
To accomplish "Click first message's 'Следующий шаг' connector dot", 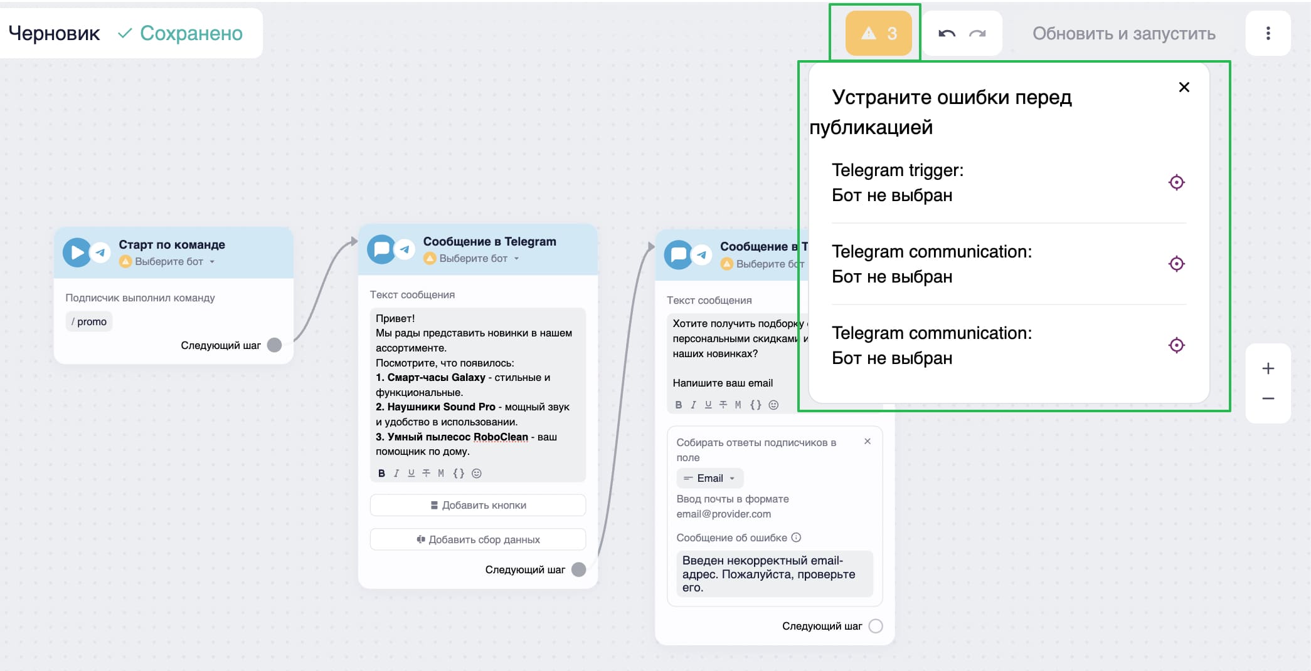I will 578,570.
